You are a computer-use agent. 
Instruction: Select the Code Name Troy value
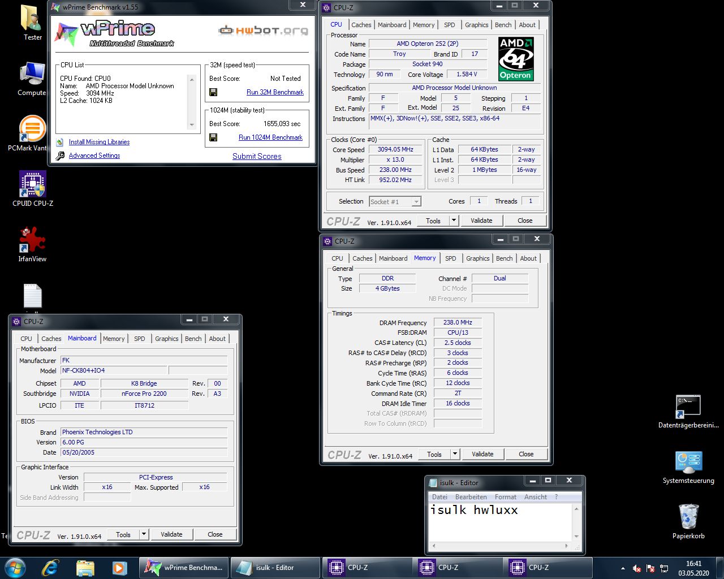pos(399,54)
